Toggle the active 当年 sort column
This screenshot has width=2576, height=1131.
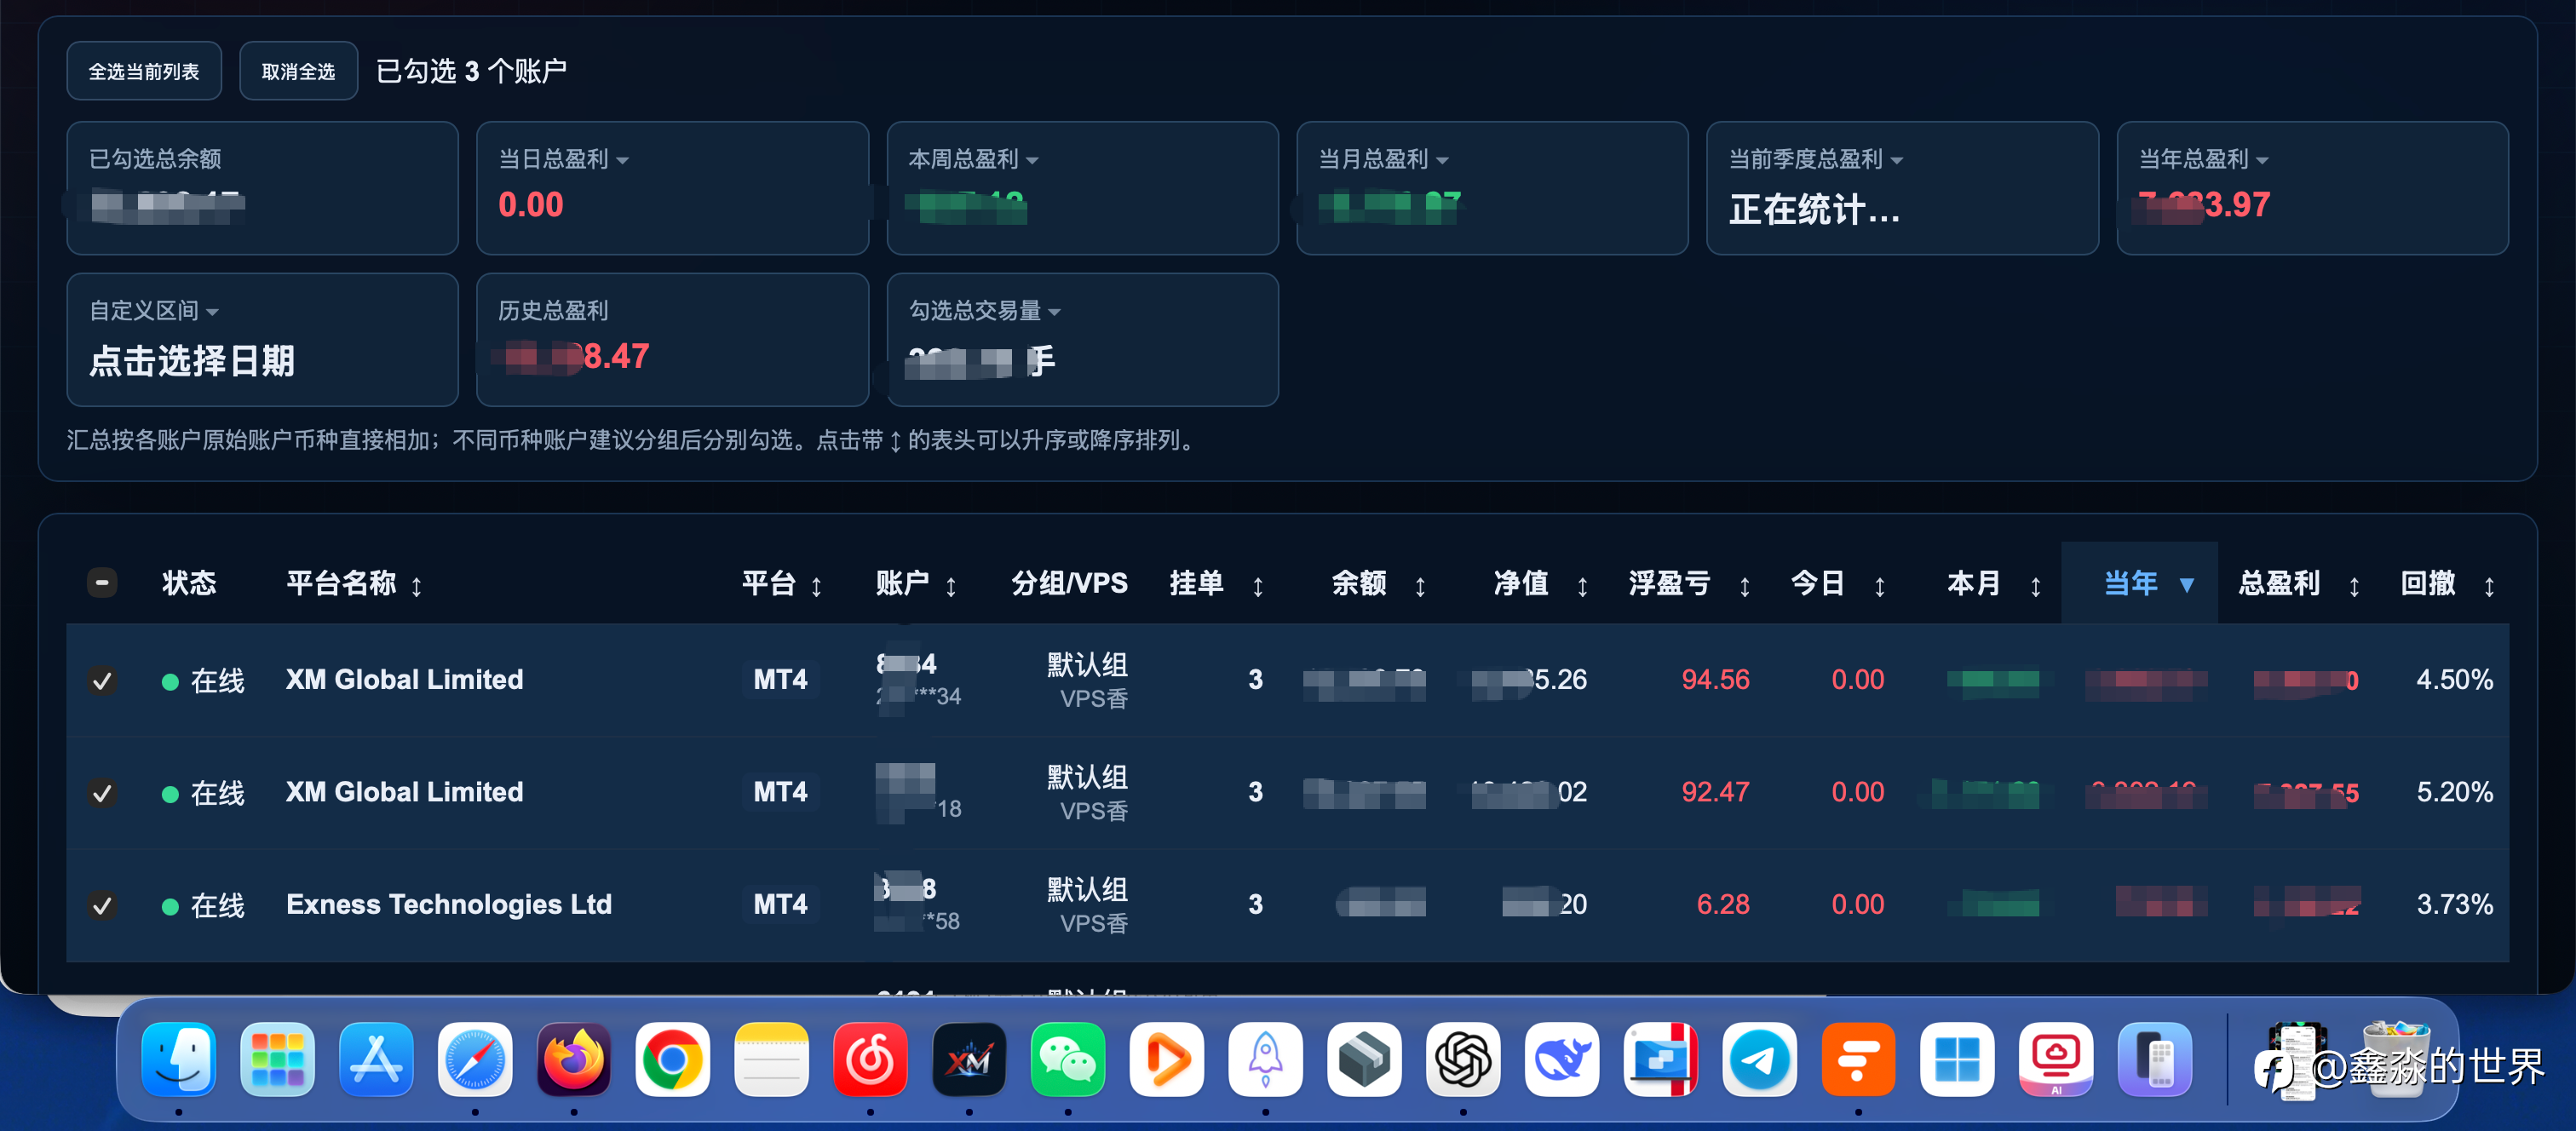click(2139, 583)
